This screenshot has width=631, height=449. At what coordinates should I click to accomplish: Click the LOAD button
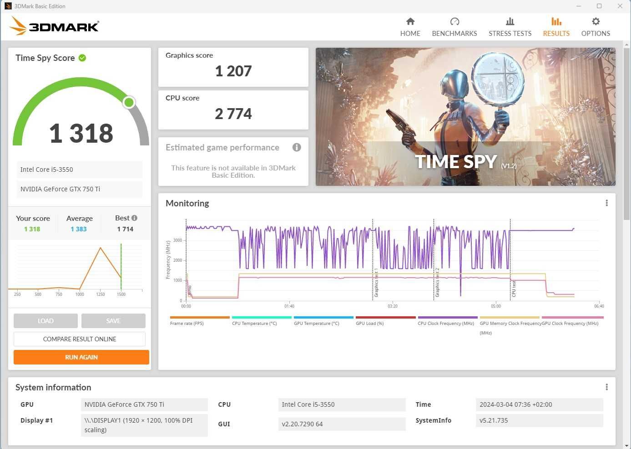point(45,321)
